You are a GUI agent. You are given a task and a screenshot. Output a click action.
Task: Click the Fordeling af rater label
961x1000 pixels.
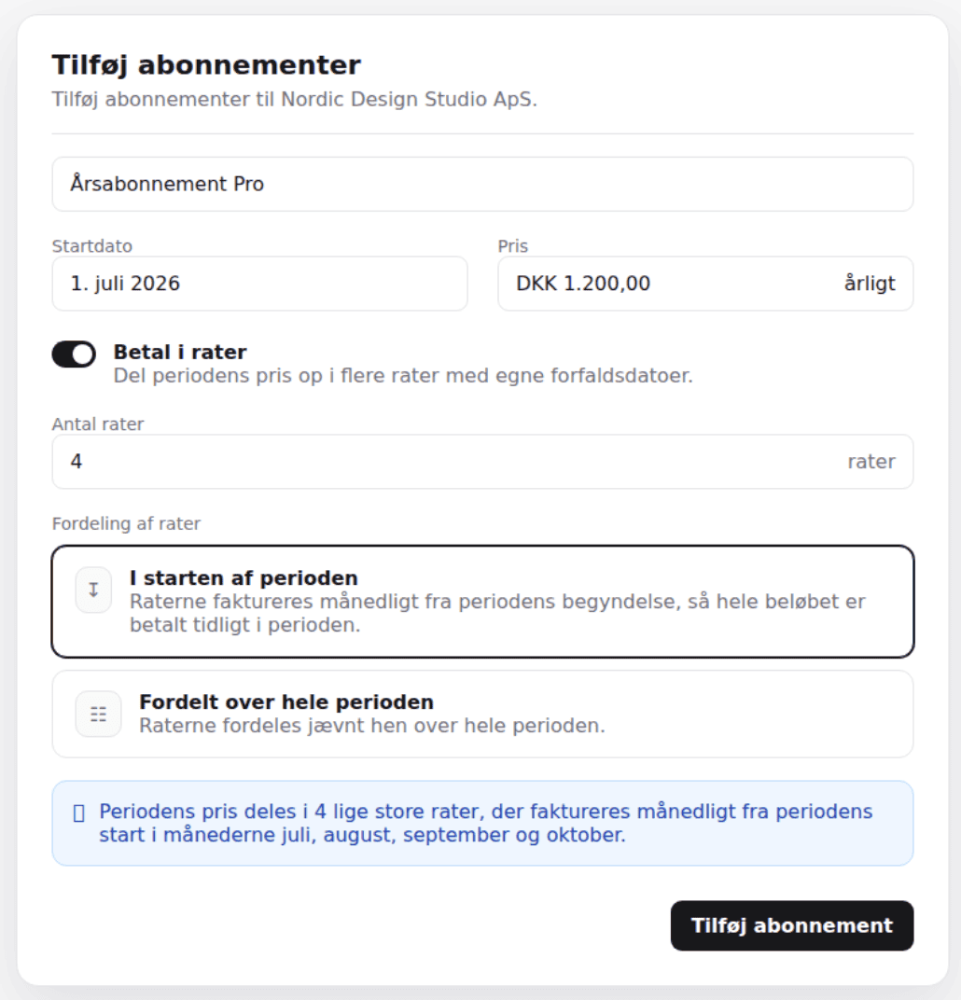point(126,523)
